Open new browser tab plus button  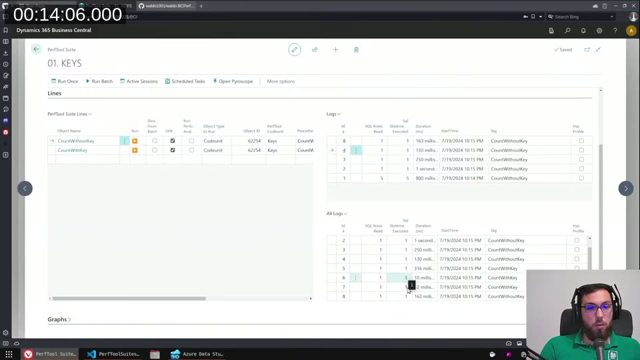[x=201, y=6]
